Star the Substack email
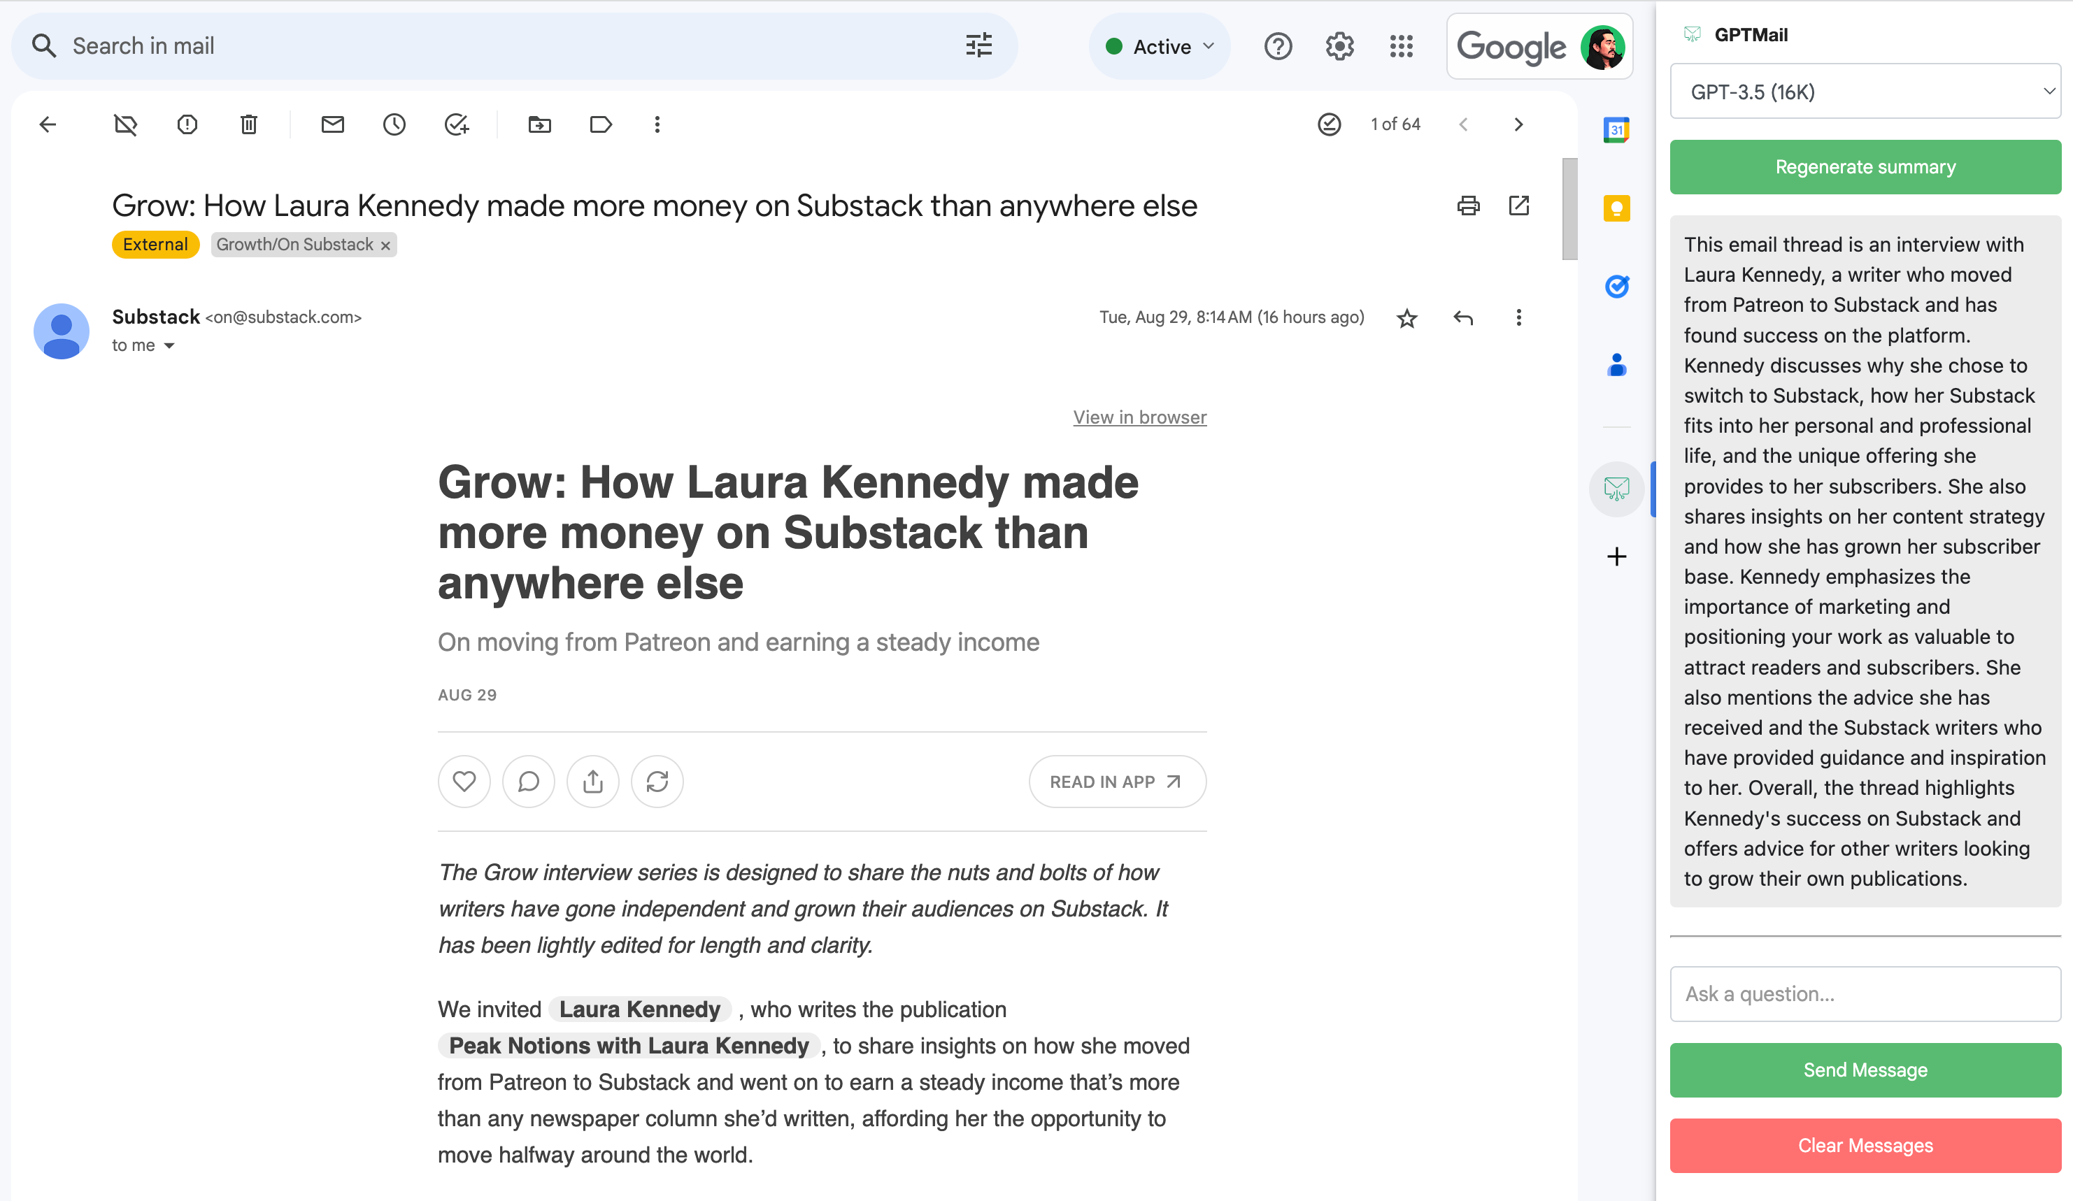The width and height of the screenshot is (2073, 1201). pyautogui.click(x=1406, y=318)
